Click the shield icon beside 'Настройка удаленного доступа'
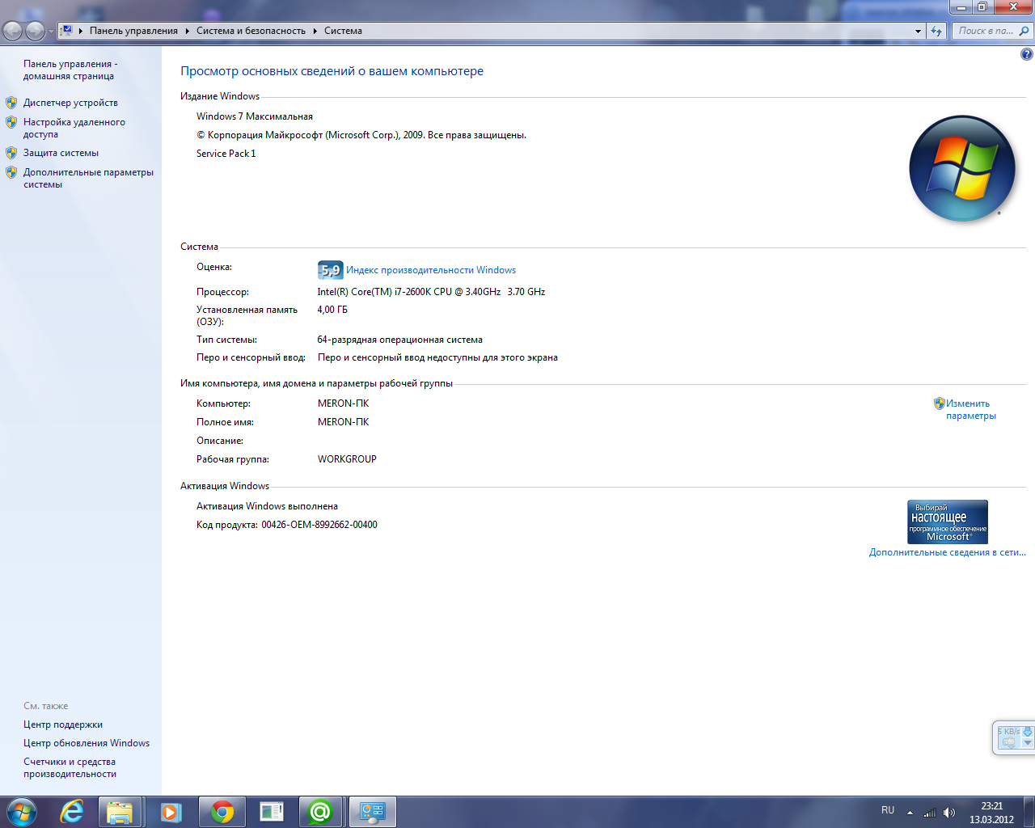 coord(11,122)
